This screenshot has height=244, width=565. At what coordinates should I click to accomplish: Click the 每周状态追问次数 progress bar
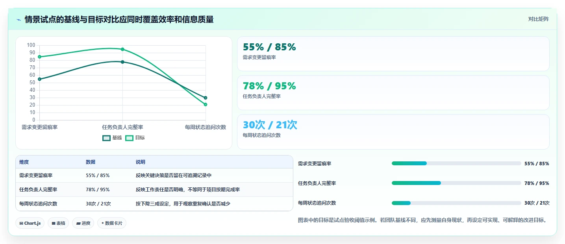(x=456, y=203)
